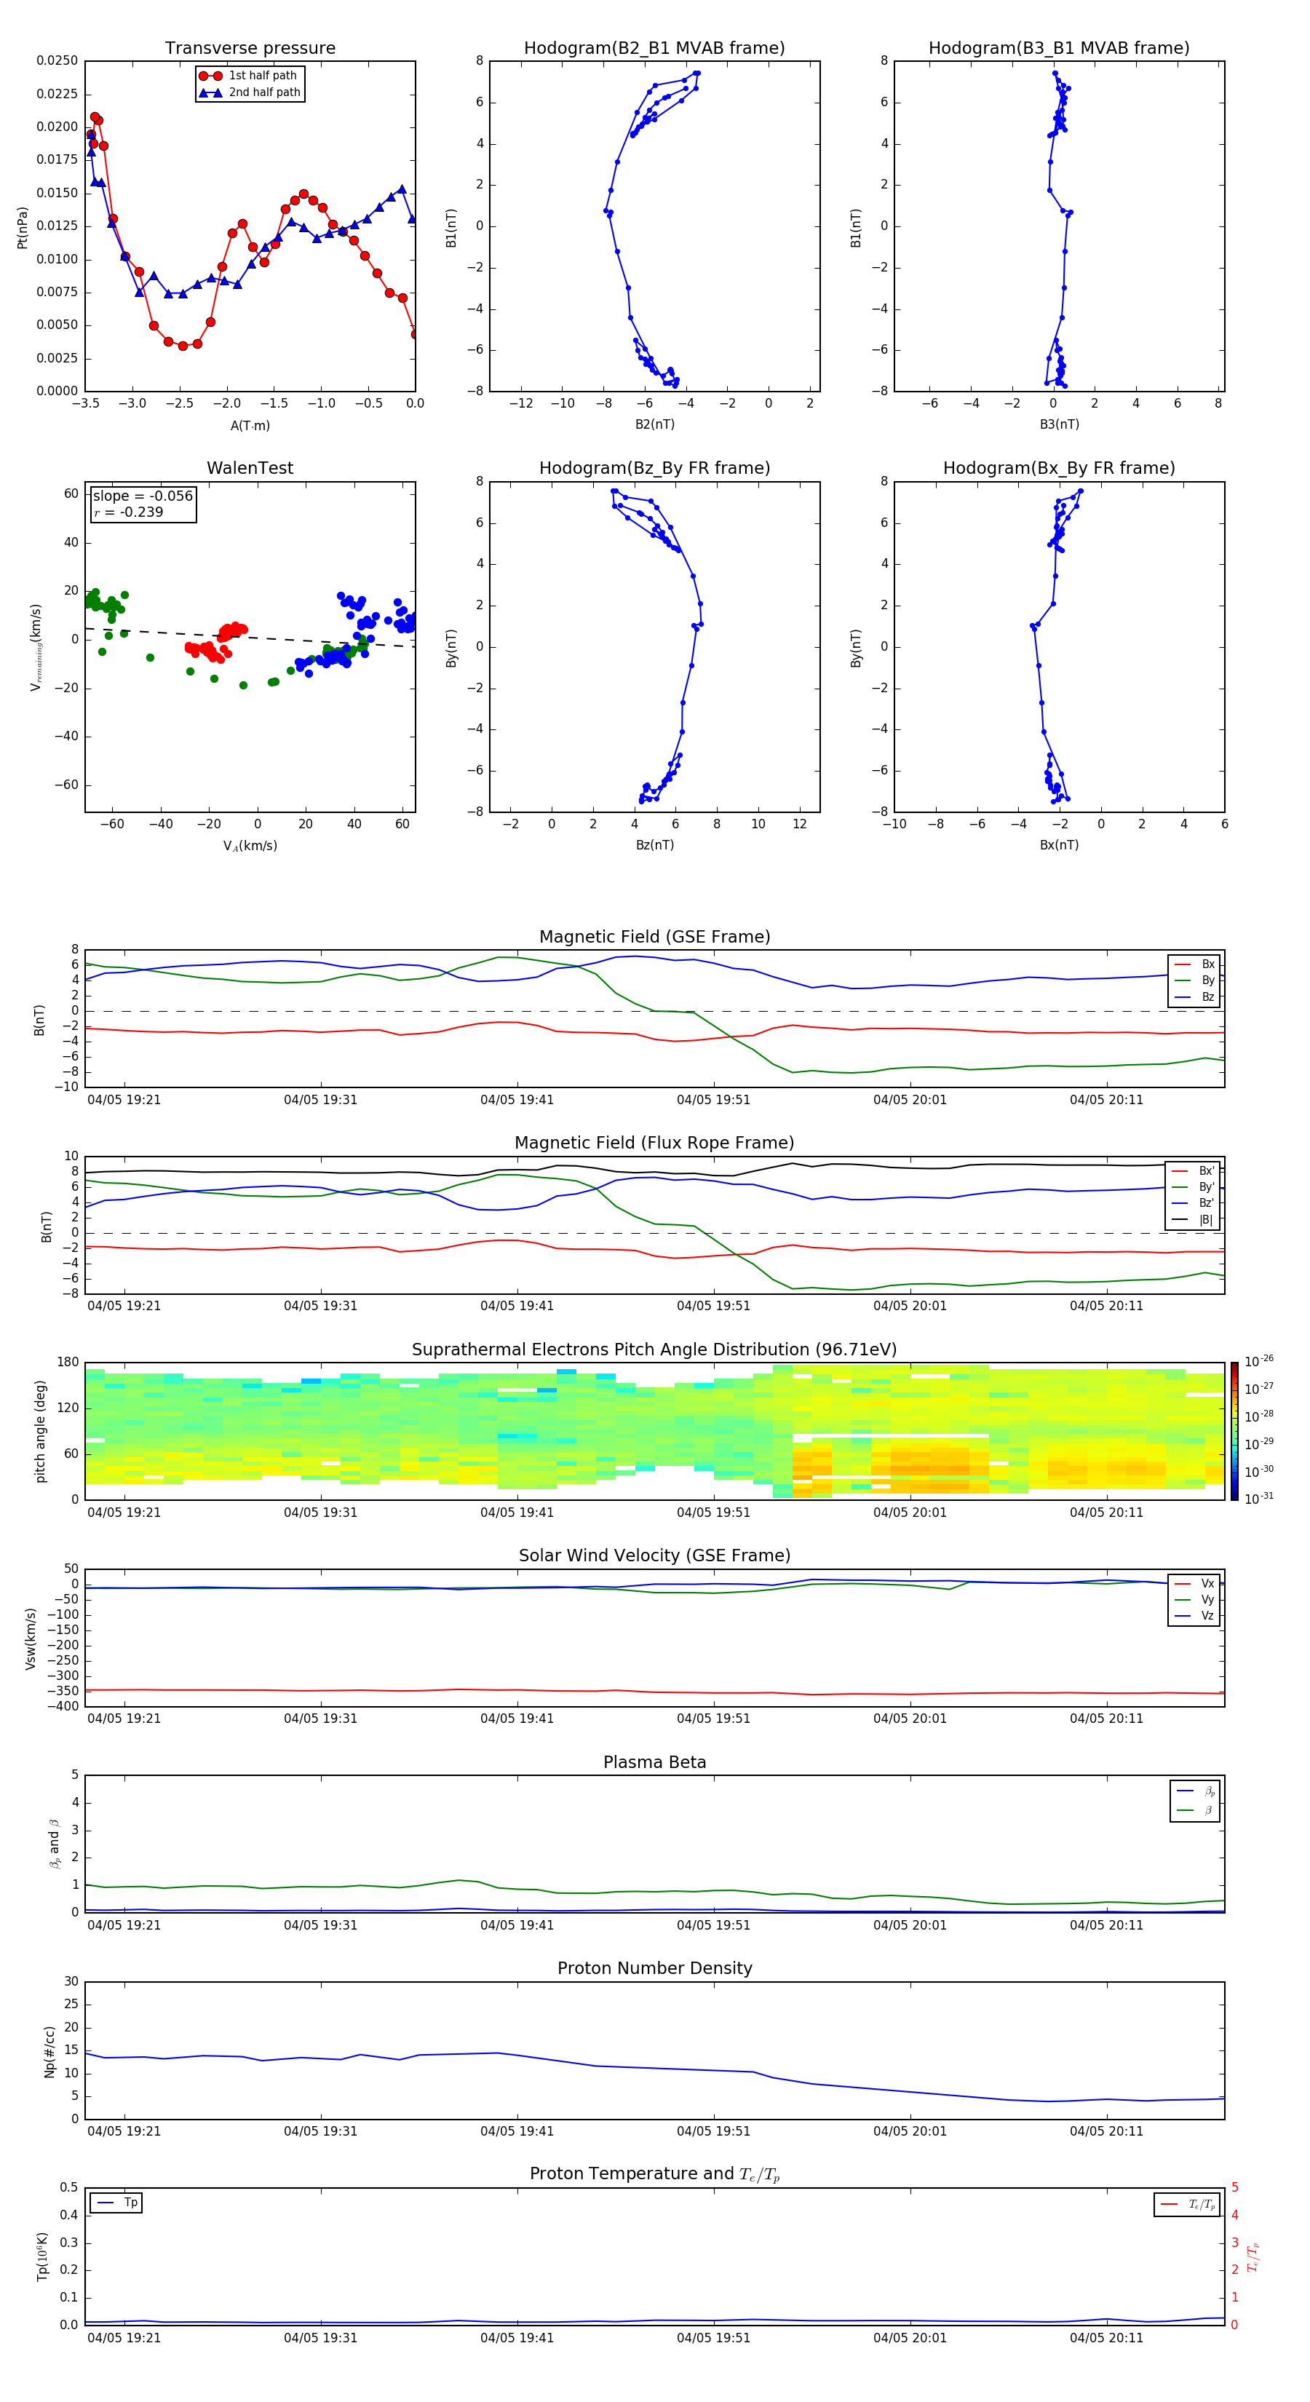Click the 'Pt(nPa)' y-axis label
Viewport: 1310px width, 2402px height.
click(x=23, y=226)
